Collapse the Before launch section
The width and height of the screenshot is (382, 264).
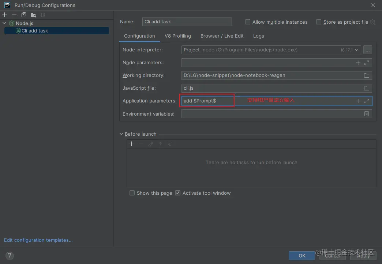coord(121,134)
